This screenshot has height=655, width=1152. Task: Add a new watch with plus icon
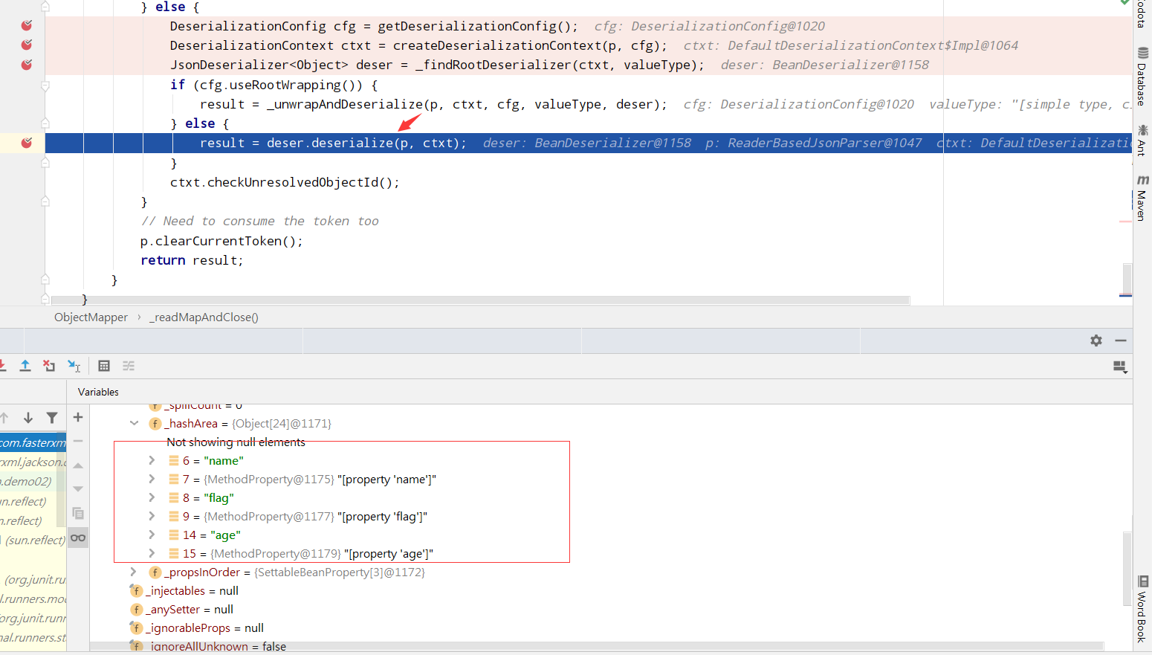point(78,417)
